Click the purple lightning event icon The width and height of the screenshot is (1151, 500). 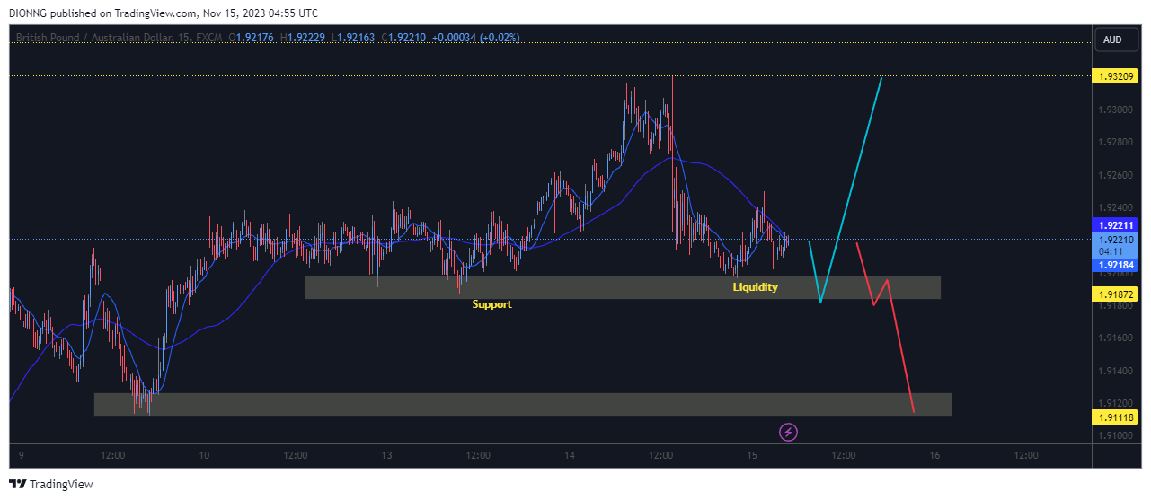[x=789, y=433]
